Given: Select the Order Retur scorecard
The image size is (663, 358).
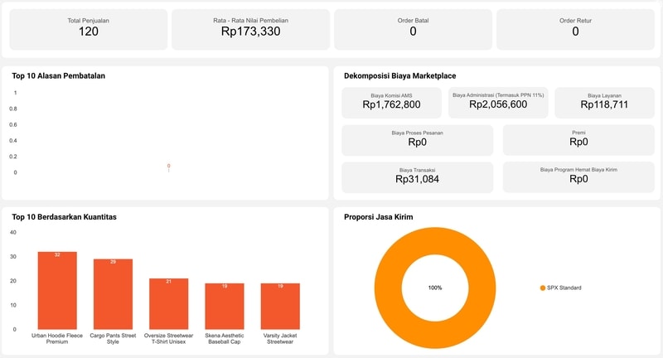Looking at the screenshot, I should click(575, 29).
